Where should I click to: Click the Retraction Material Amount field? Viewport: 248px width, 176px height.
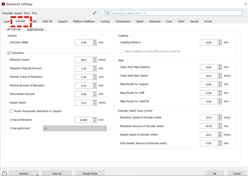(84, 68)
